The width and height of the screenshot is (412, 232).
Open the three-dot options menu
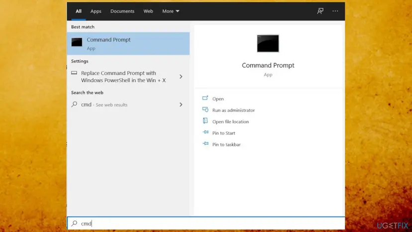tap(335, 11)
